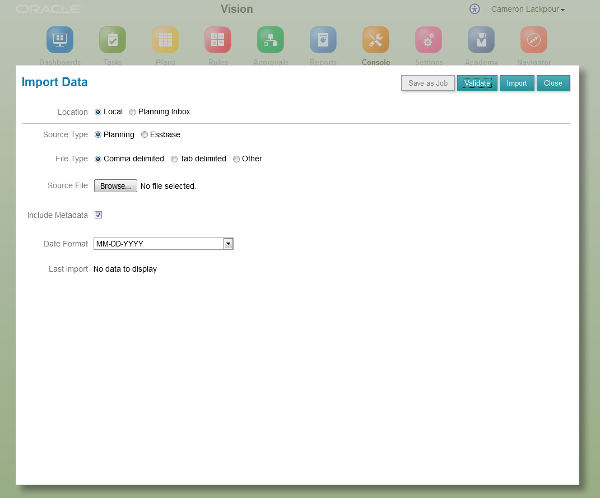Close the Import Data dialog

tap(553, 83)
